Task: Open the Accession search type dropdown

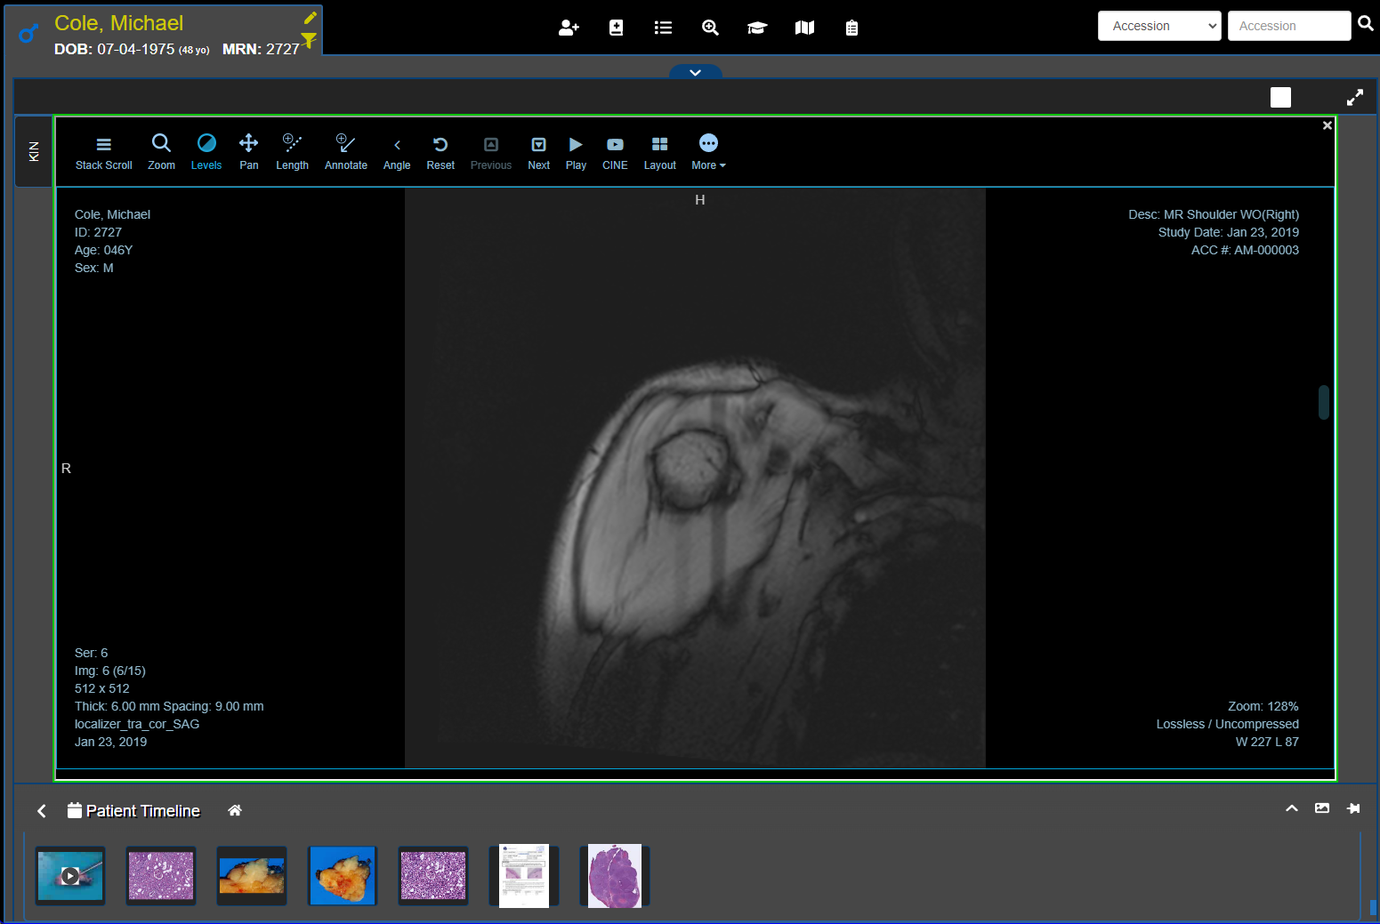Action: coord(1160,26)
